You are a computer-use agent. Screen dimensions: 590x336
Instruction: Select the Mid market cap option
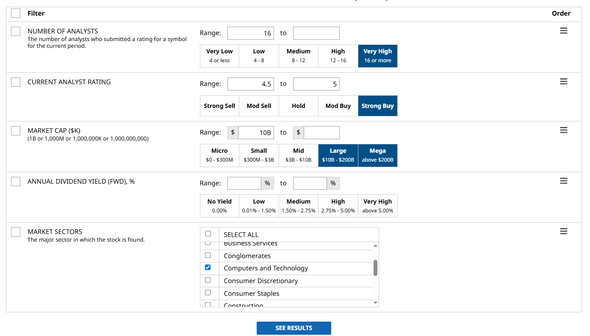pos(298,155)
